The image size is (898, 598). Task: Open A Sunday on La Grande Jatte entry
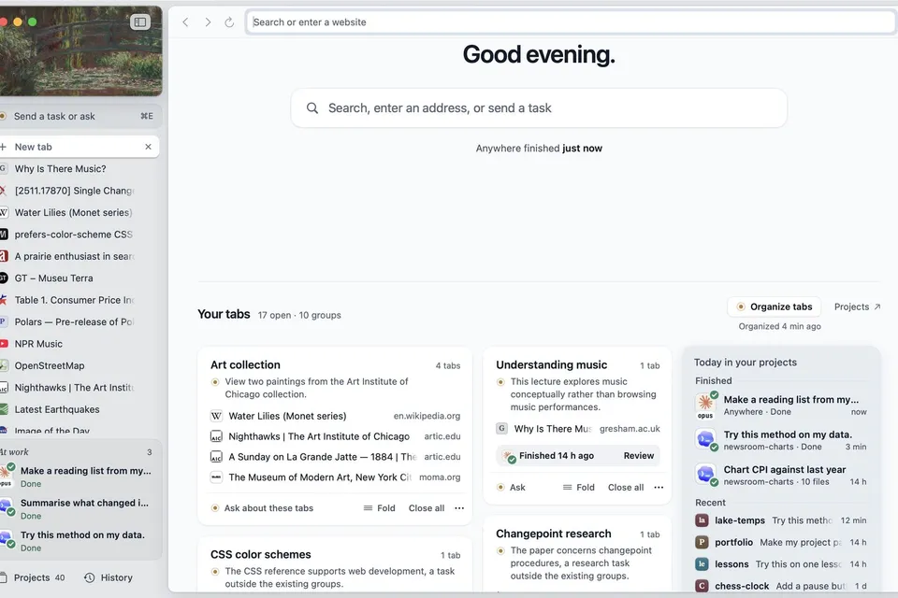336,457
